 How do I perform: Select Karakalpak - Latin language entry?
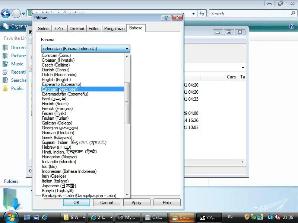(x=82, y=195)
